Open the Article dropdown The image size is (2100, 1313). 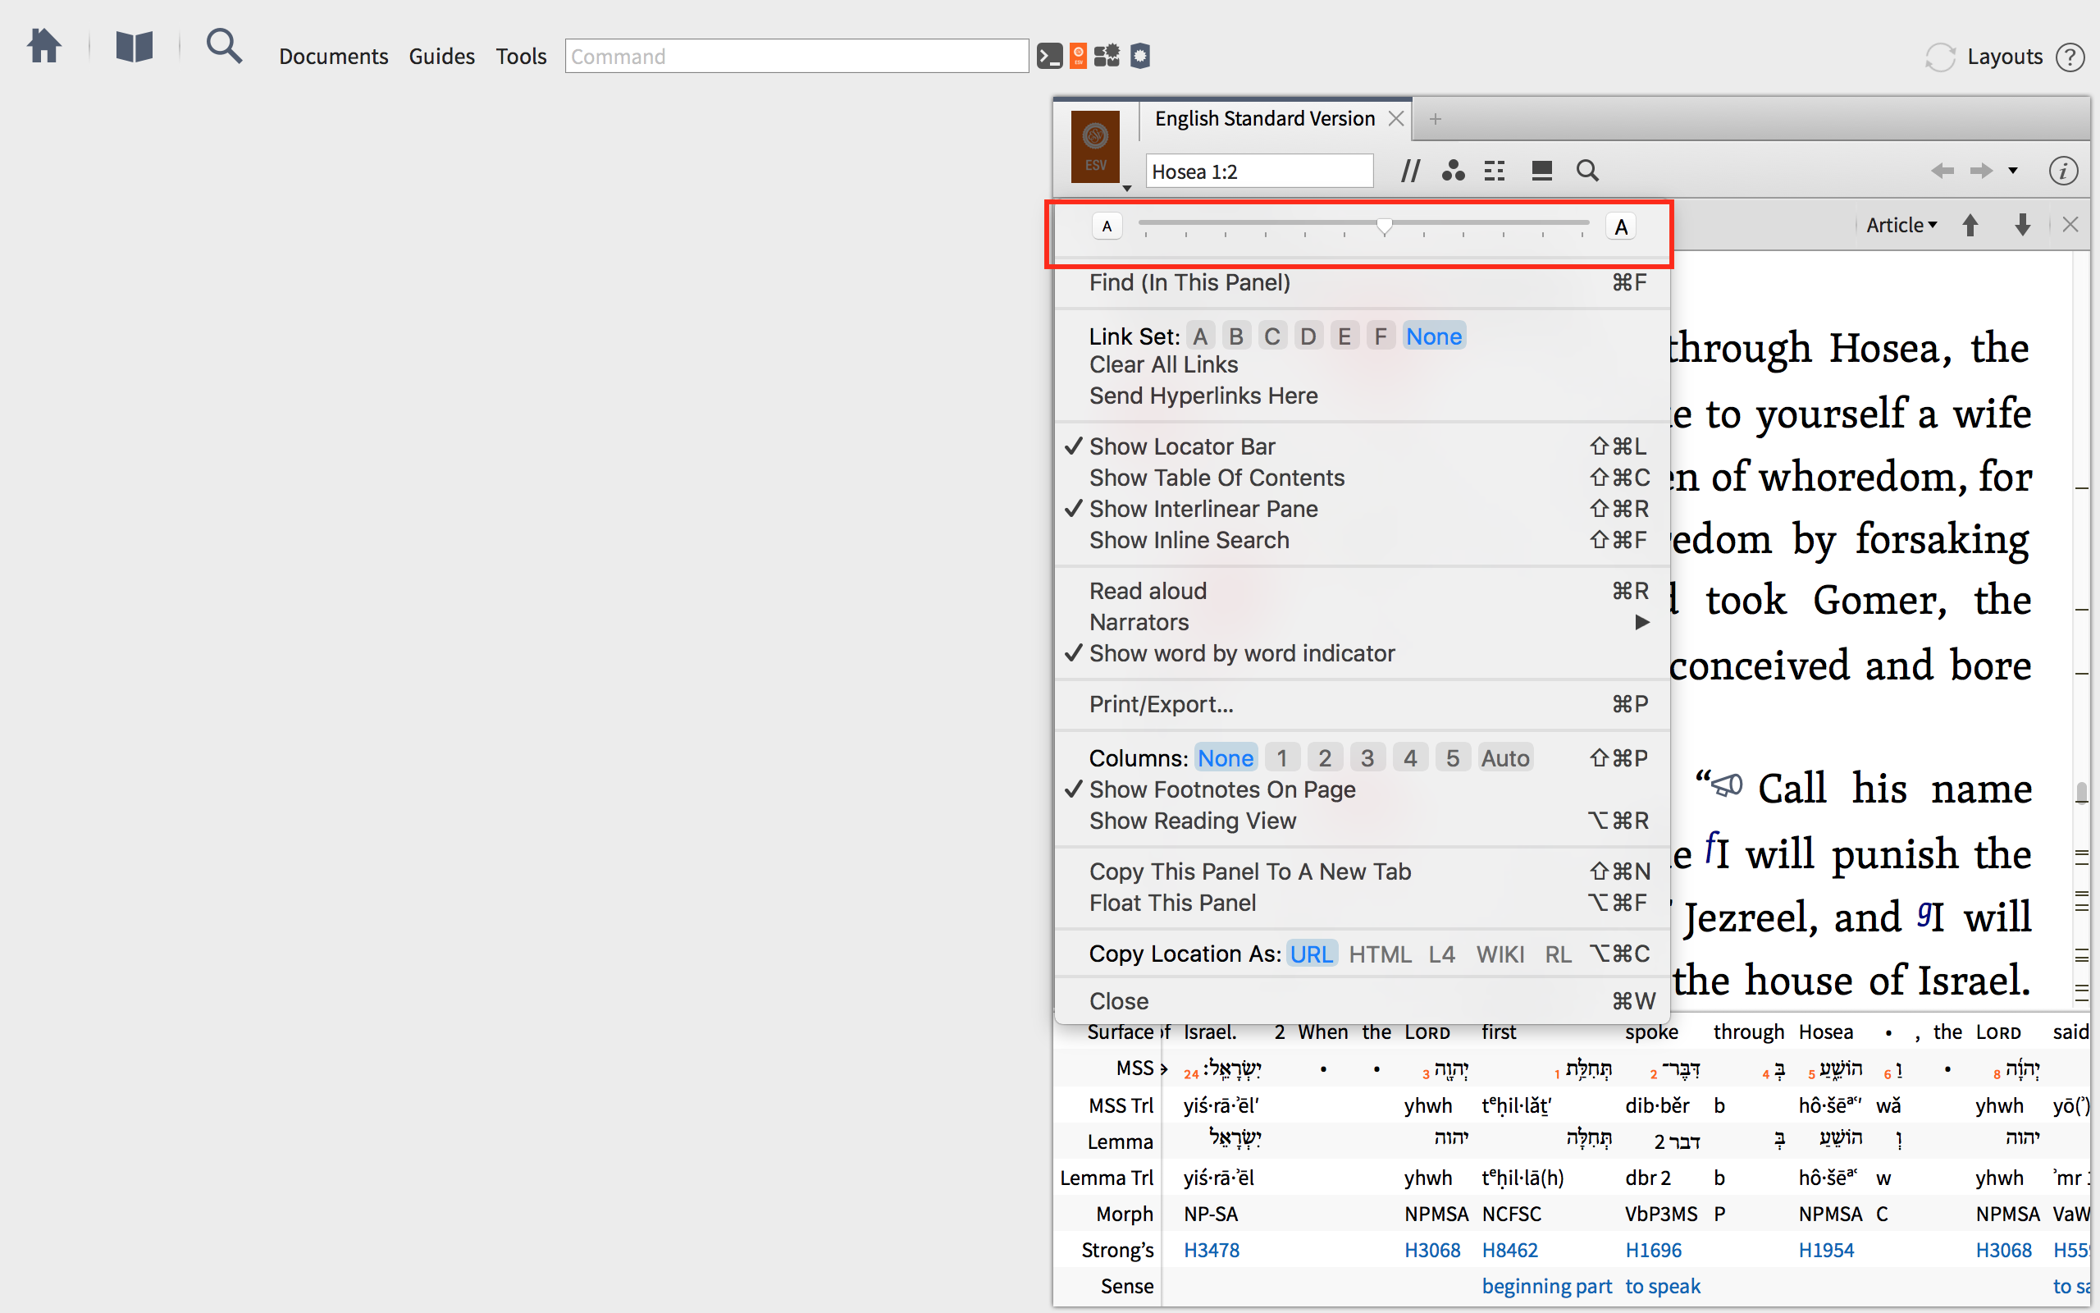pyautogui.click(x=1901, y=225)
